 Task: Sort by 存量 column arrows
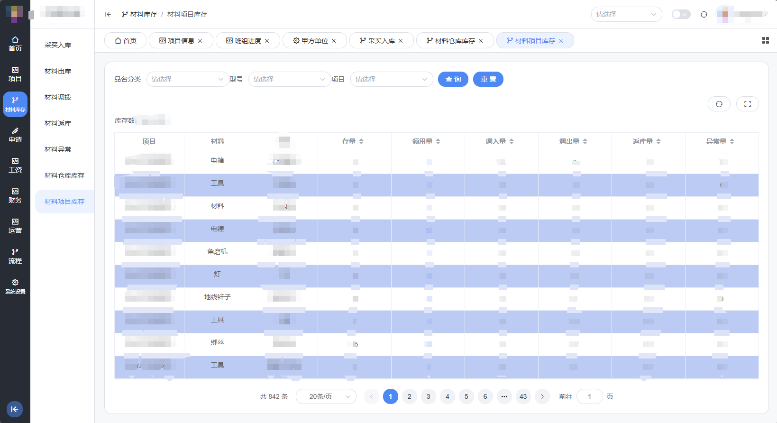click(x=361, y=141)
